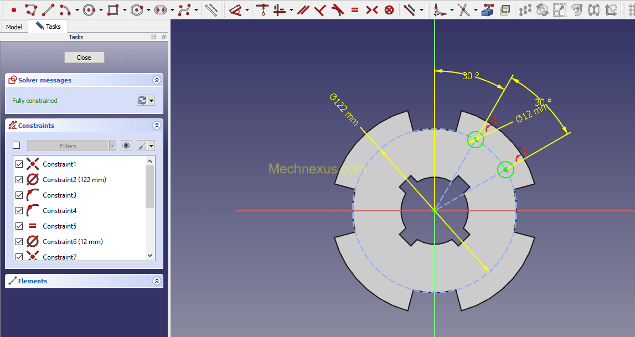Select the Create point tool
The height and width of the screenshot is (337, 635).
pyautogui.click(x=14, y=9)
